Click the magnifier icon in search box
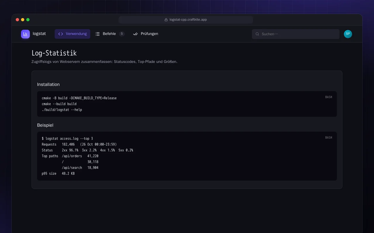The width and height of the screenshot is (374, 233). (257, 34)
